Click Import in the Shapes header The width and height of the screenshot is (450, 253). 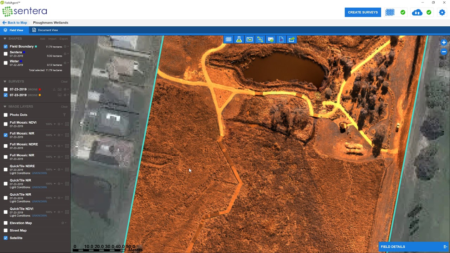52,39
